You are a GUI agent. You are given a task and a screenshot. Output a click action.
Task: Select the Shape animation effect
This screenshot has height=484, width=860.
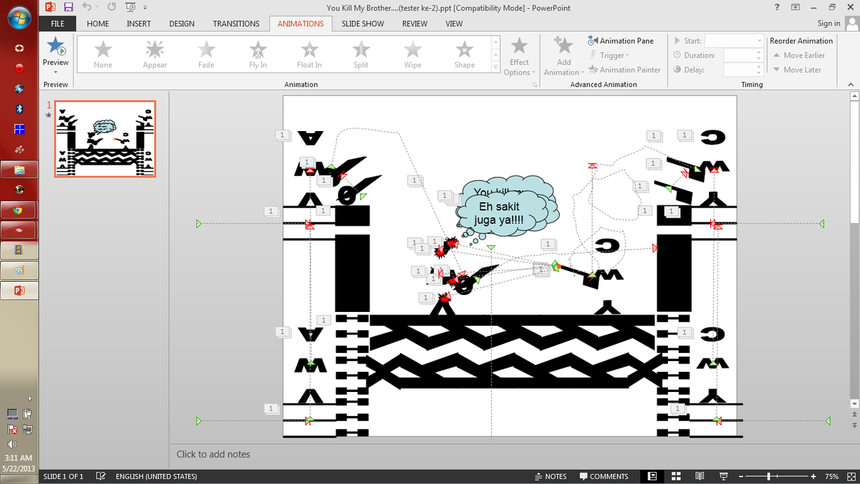click(464, 54)
